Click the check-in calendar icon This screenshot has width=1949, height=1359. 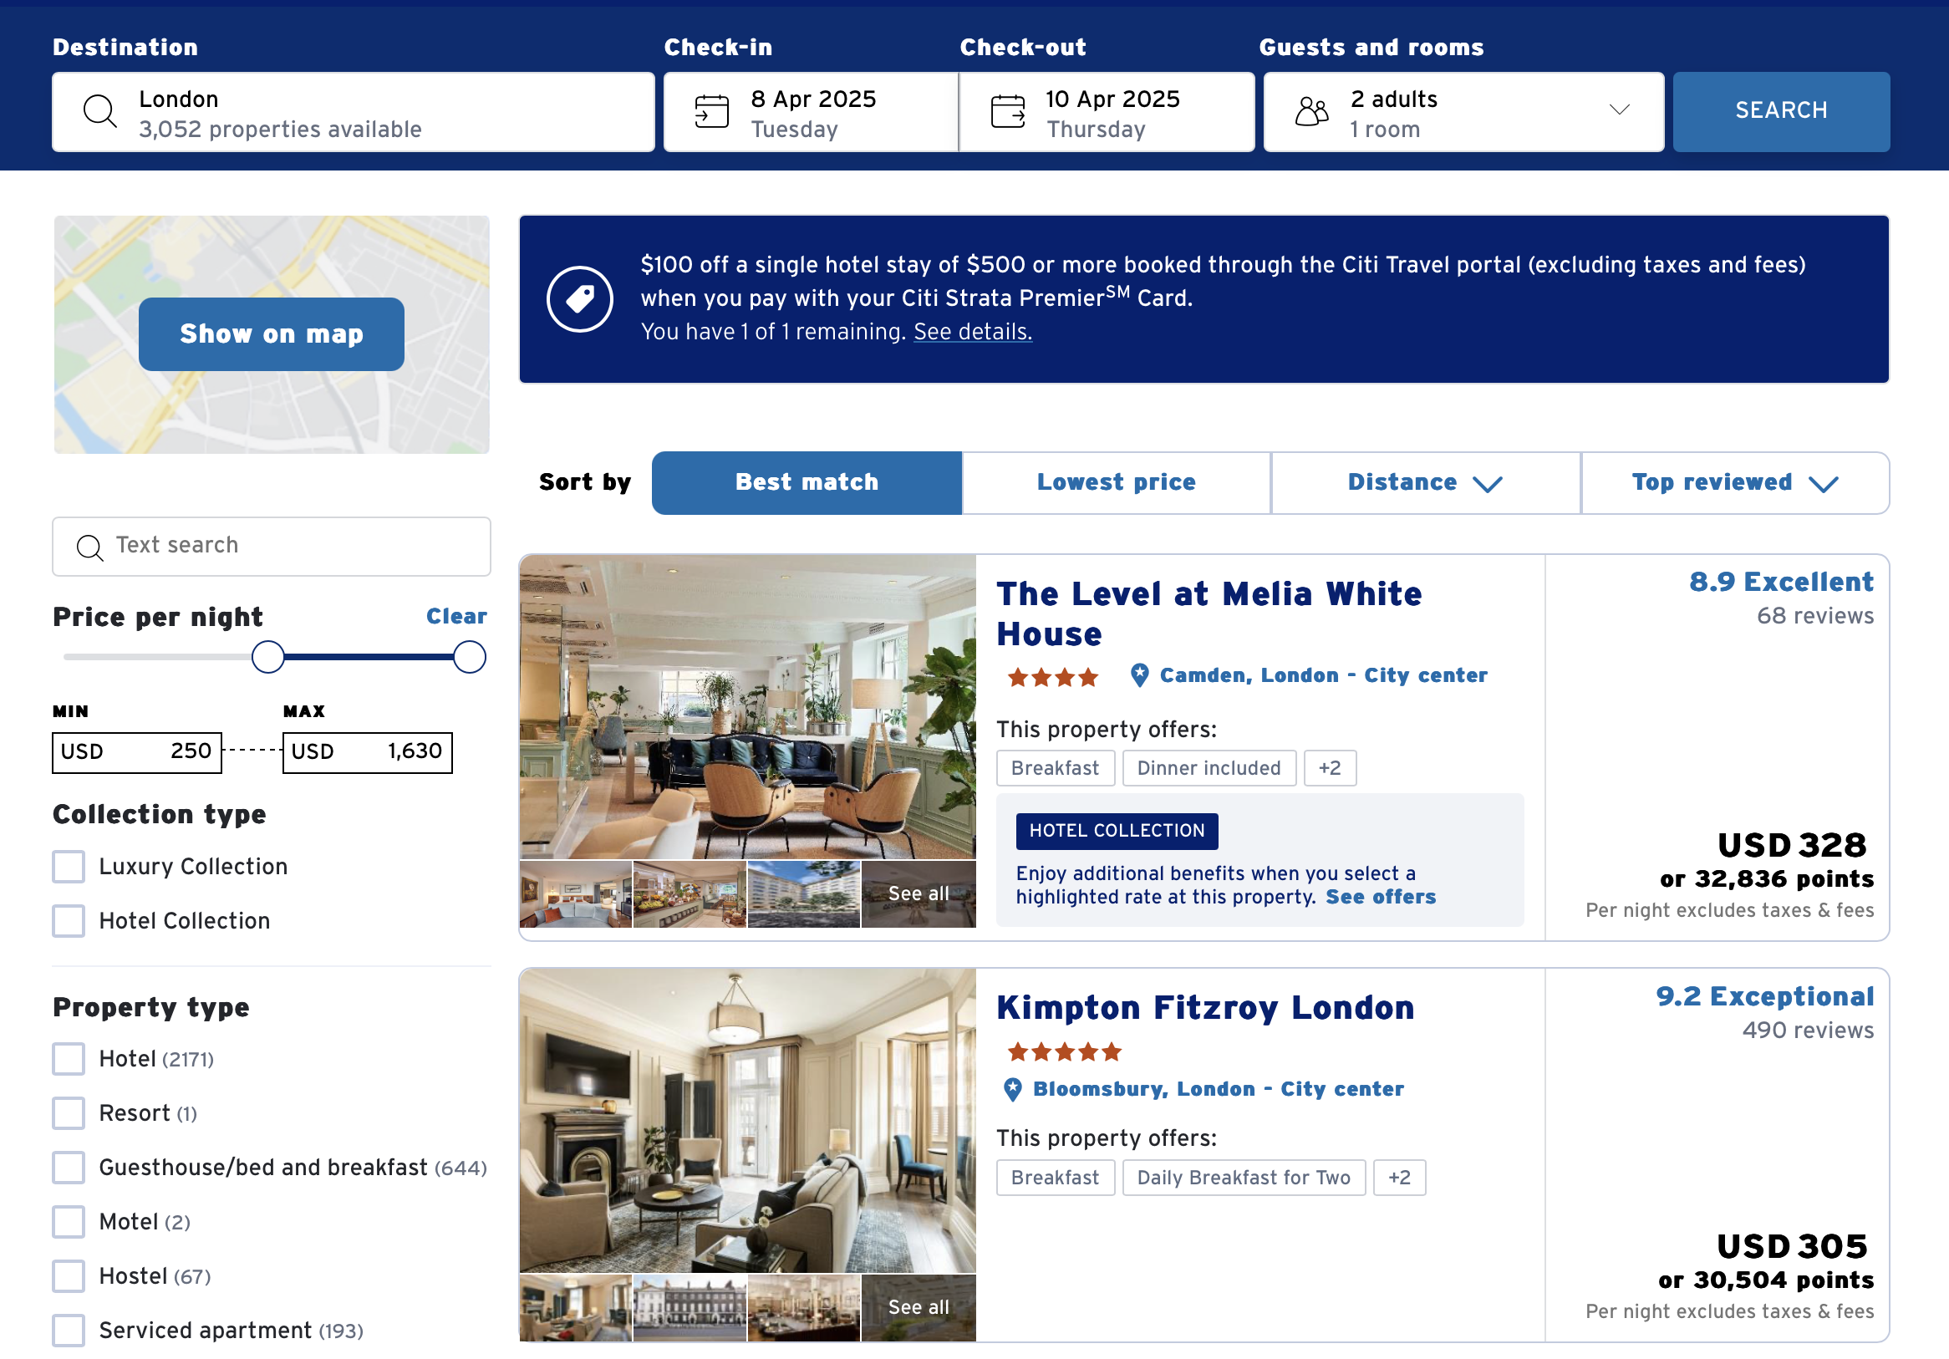pyautogui.click(x=711, y=111)
